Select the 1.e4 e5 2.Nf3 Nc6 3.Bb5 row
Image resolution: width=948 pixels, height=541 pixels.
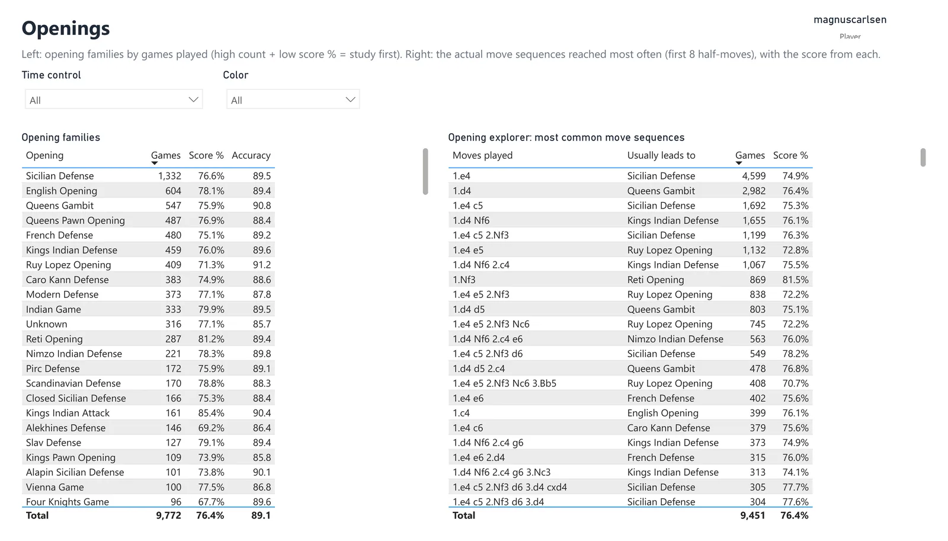click(630, 383)
